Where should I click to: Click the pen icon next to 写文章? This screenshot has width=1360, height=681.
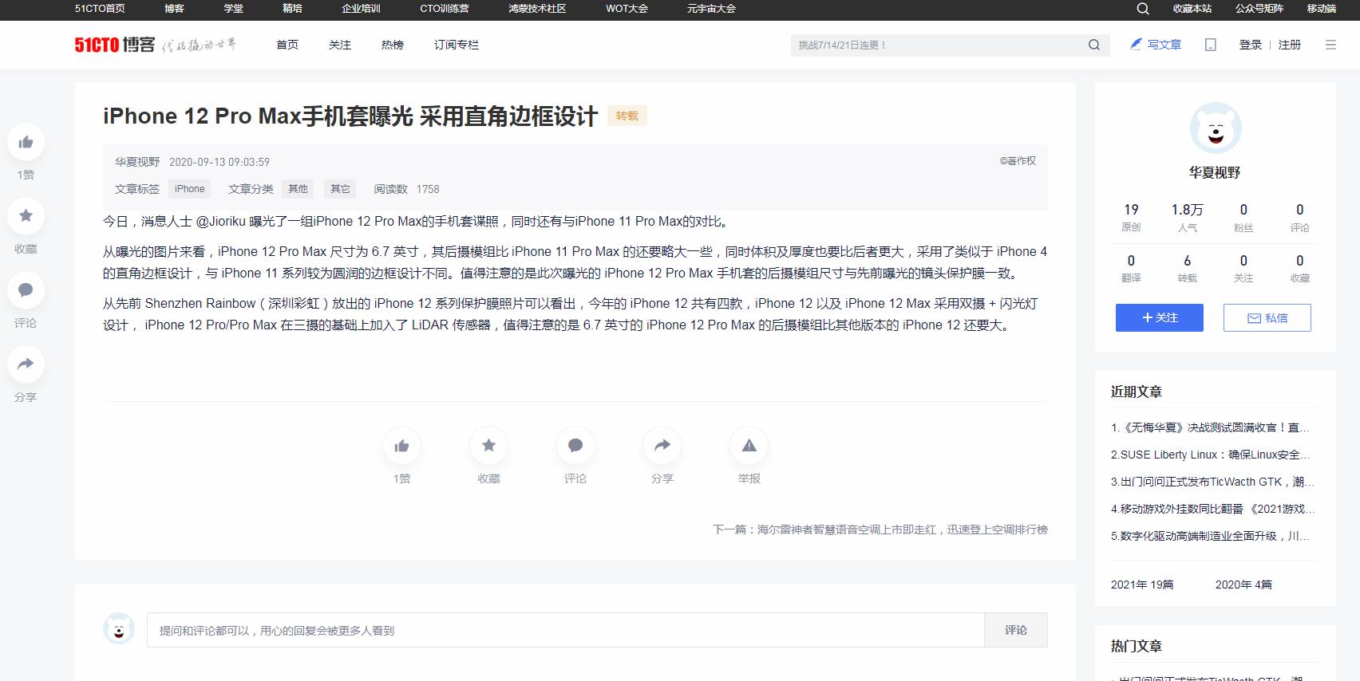[1136, 44]
